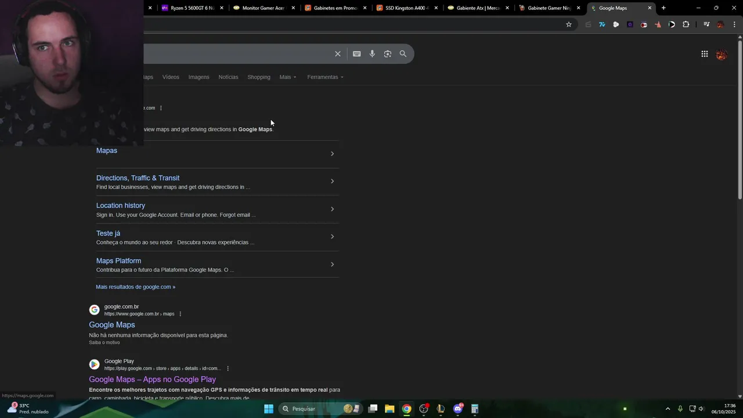
Task: Open Task View on the taskbar
Action: [373, 409]
